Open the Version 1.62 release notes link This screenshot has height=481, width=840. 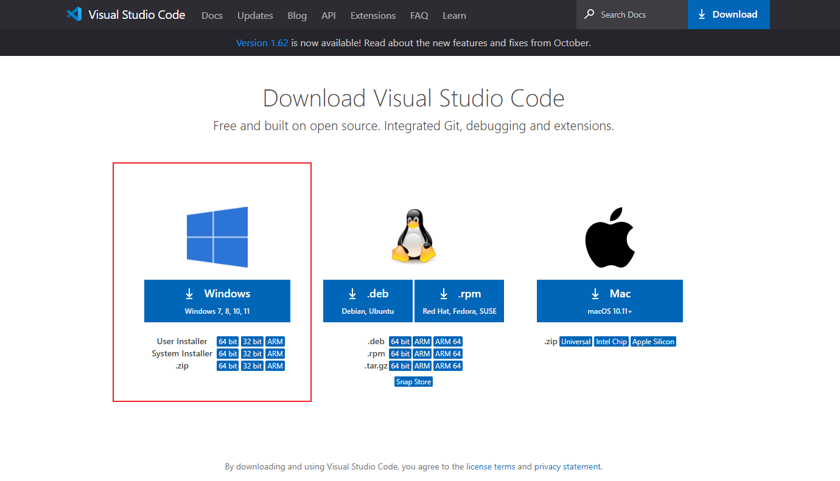(262, 43)
